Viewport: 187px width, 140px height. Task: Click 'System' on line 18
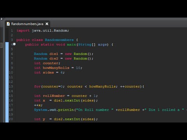tap(41, 110)
